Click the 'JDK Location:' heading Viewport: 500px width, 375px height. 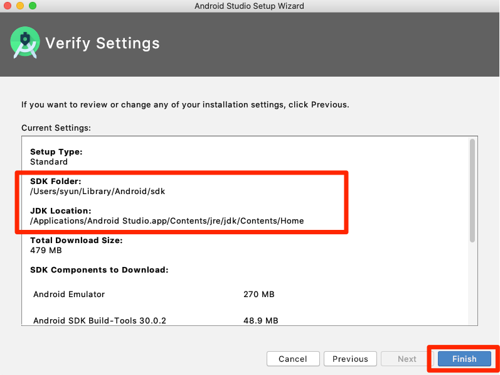point(61,211)
